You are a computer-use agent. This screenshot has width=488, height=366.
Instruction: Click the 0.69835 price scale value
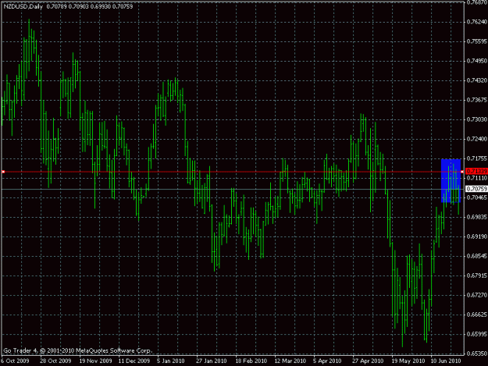tap(477, 217)
